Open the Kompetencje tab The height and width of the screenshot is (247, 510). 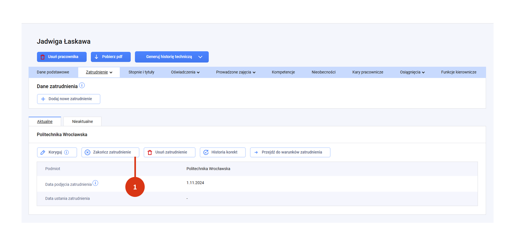coord(283,72)
